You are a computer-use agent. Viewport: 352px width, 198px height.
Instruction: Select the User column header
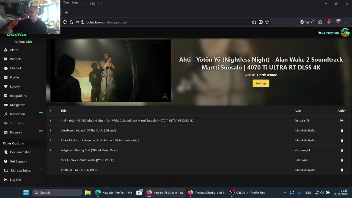click(298, 111)
